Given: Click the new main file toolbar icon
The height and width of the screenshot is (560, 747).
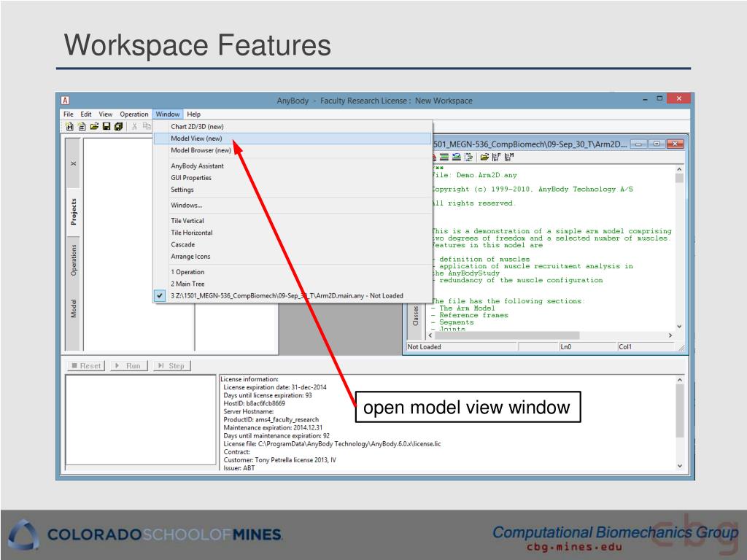Looking at the screenshot, I should pos(69,127).
